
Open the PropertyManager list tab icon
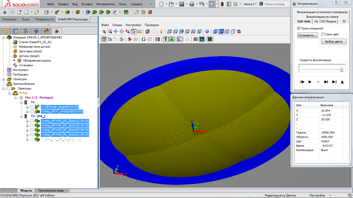point(16,31)
